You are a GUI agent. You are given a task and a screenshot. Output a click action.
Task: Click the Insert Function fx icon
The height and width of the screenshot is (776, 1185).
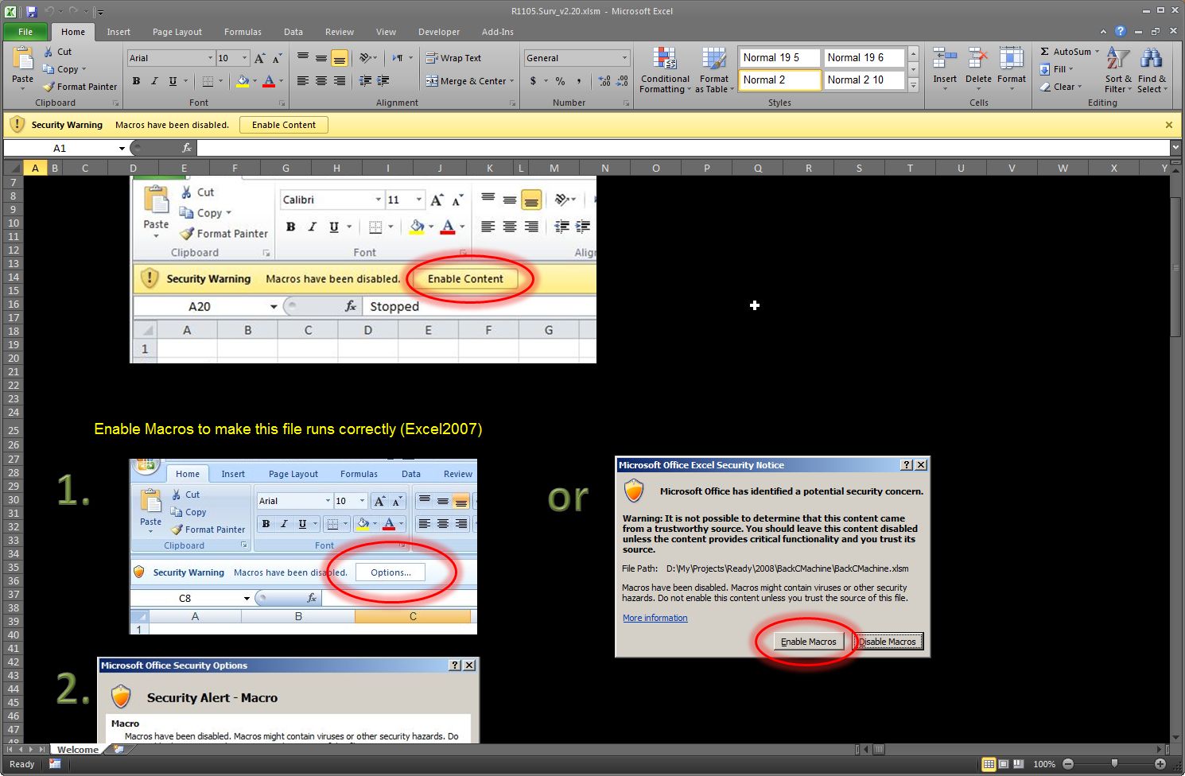pos(187,148)
